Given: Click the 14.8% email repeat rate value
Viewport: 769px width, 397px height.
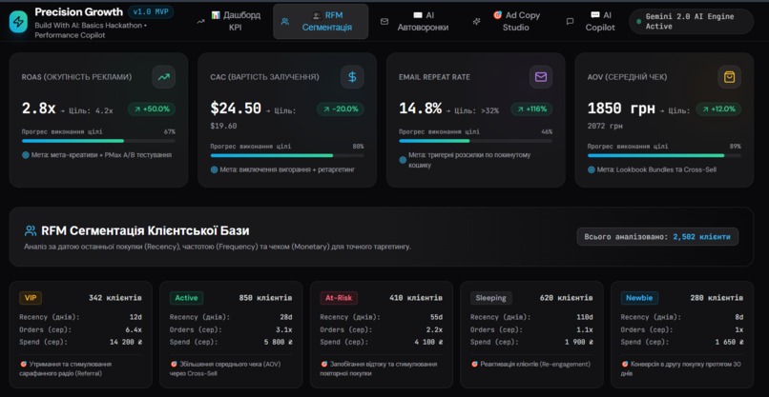Looking at the screenshot, I should pos(421,109).
